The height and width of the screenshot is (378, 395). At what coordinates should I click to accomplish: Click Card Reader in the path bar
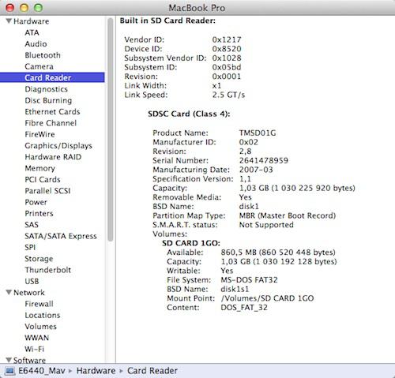(x=152, y=371)
